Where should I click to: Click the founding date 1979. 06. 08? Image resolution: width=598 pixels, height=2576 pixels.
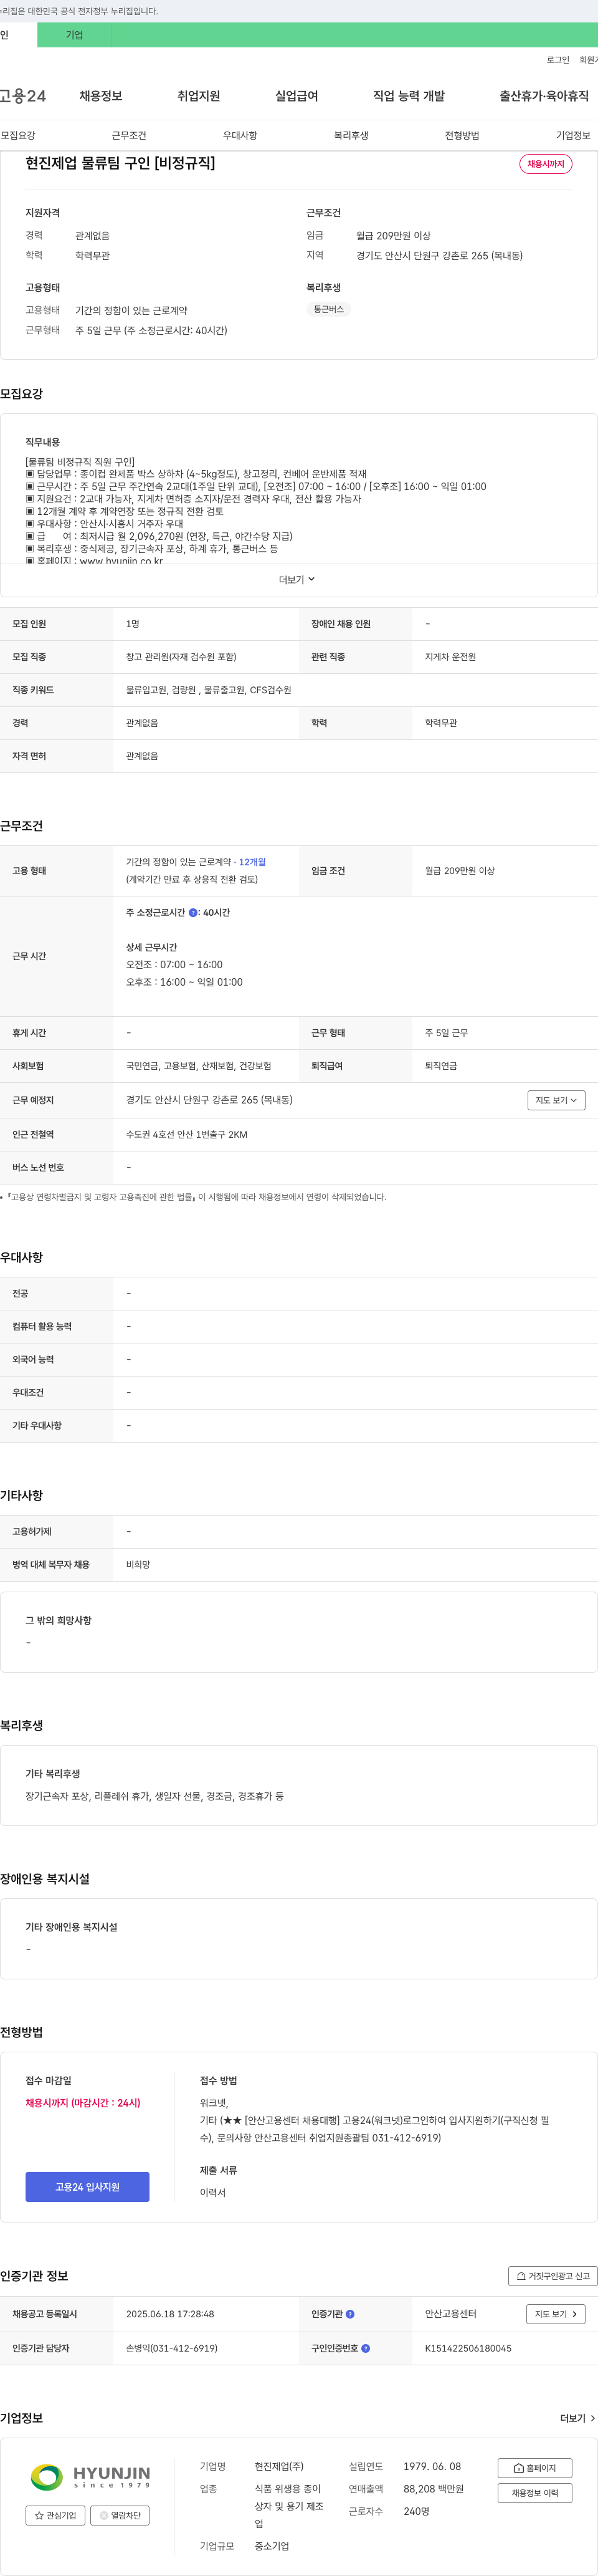pyautogui.click(x=432, y=2467)
